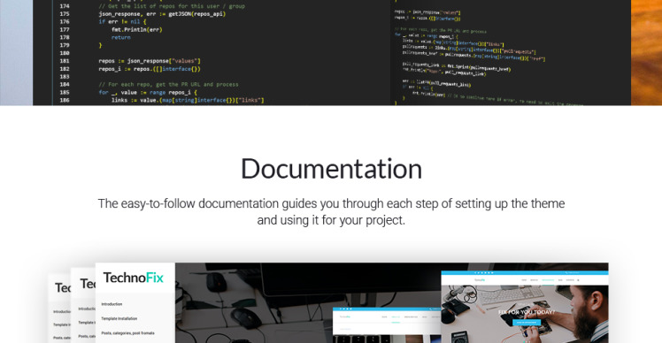Click the phone icon in middle preview's top bar

tap(431, 309)
